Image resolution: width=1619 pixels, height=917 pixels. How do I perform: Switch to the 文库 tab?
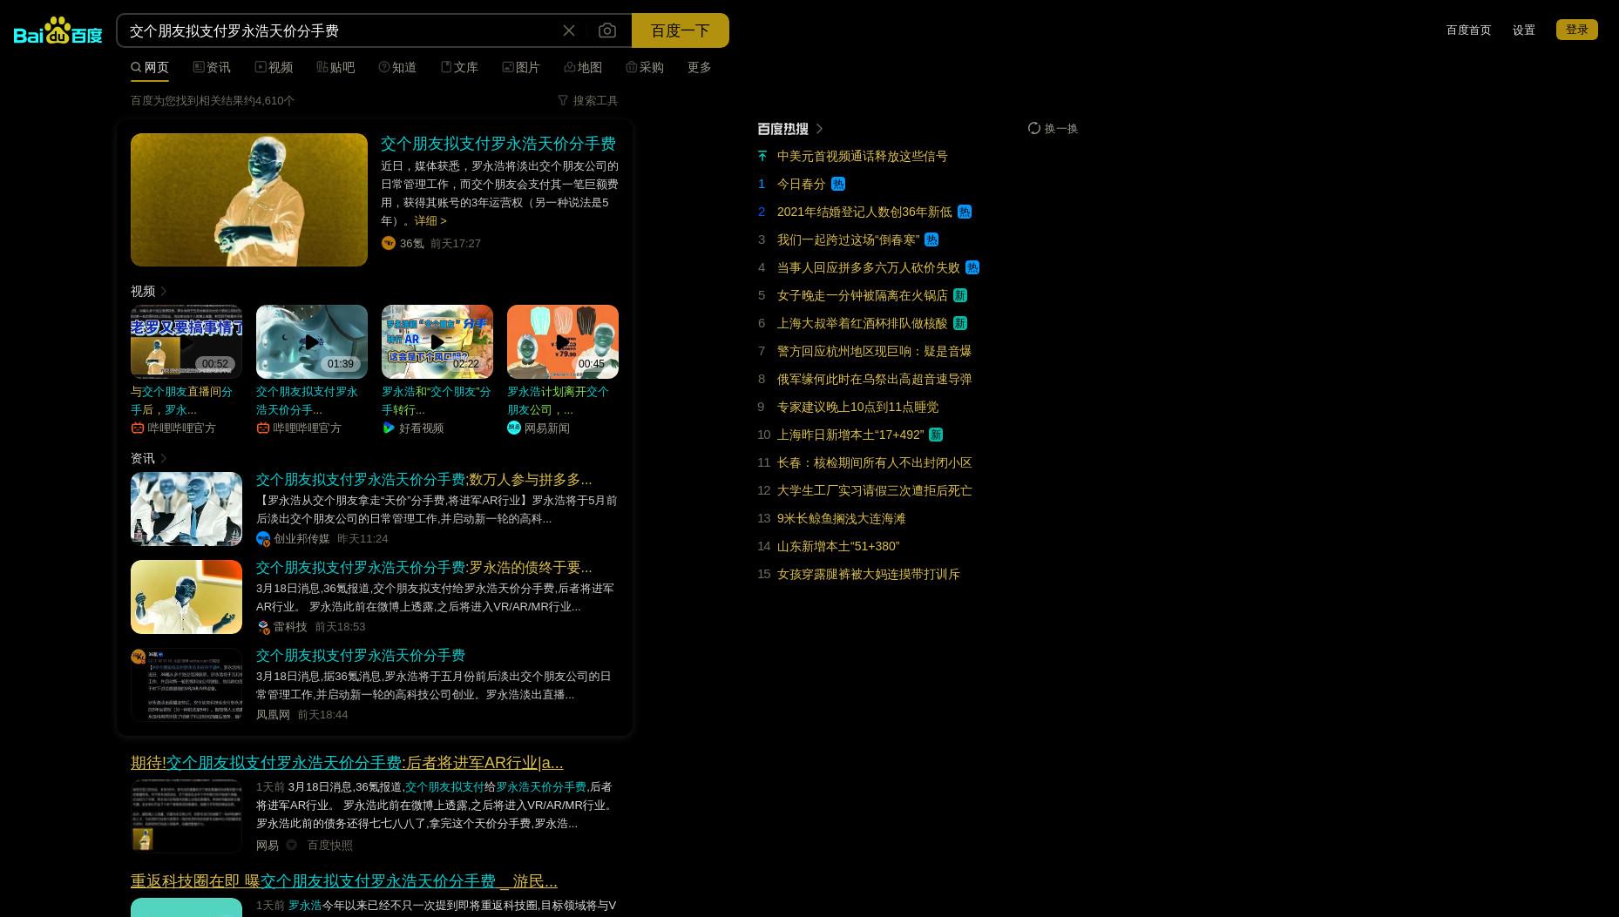tap(459, 67)
